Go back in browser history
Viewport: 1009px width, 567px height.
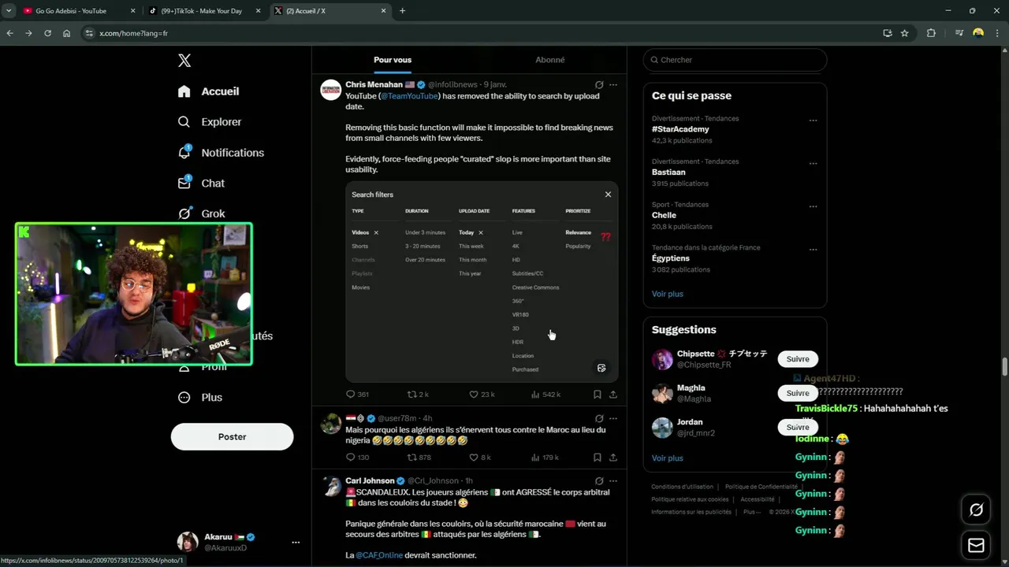[9, 33]
